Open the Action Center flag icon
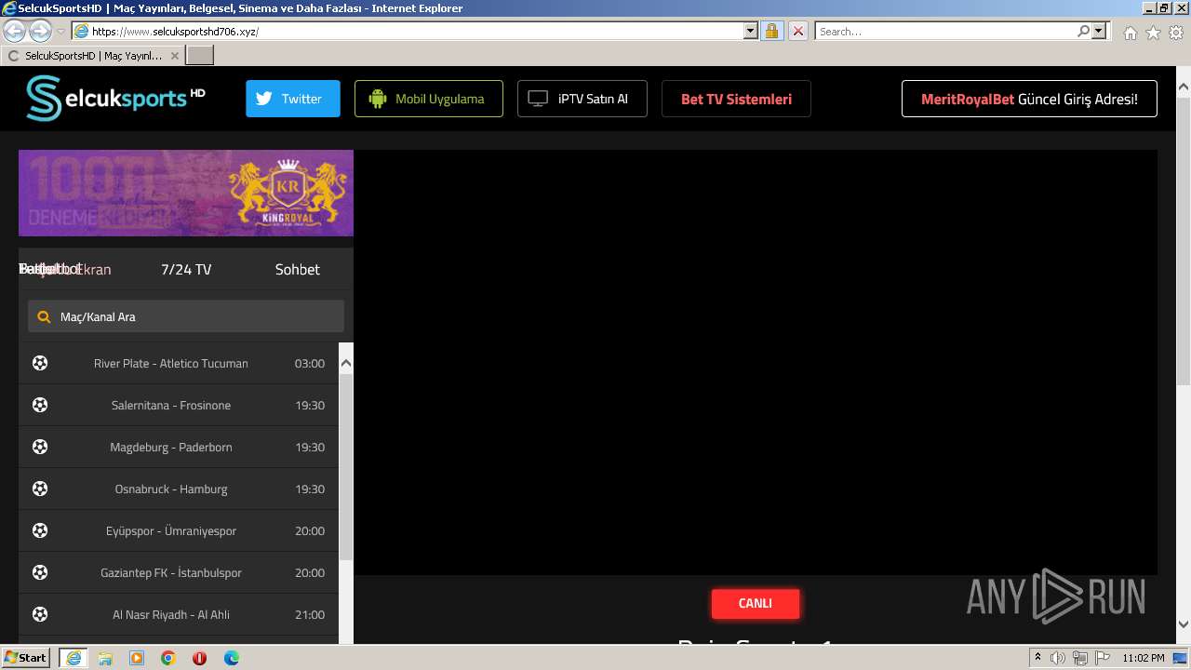The height and width of the screenshot is (670, 1191). coord(1103,658)
